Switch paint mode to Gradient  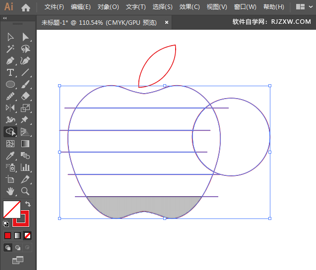coord(18,235)
